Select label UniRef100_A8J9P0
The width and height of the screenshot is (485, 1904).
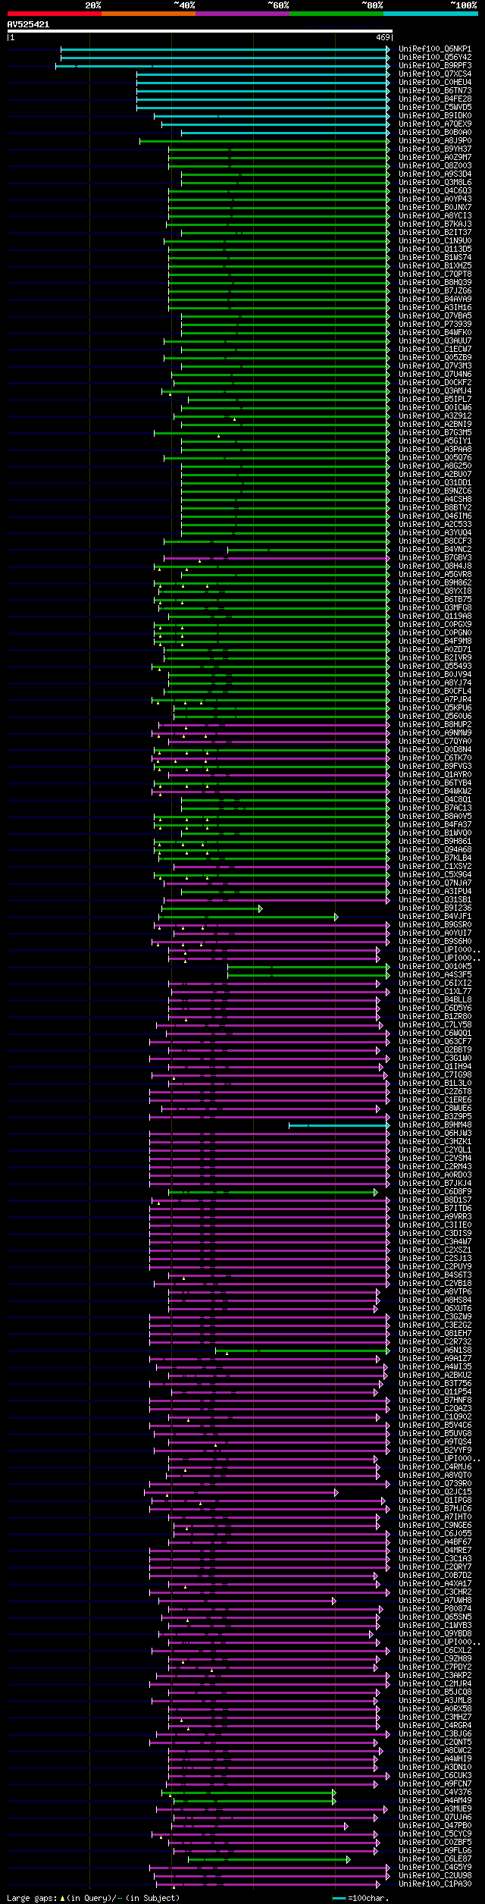(x=435, y=141)
